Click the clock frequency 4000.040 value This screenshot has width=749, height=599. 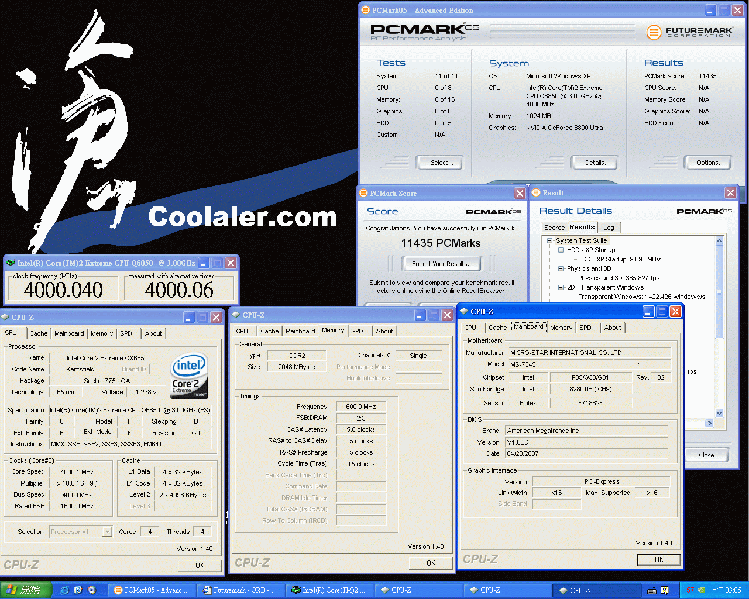click(x=63, y=290)
